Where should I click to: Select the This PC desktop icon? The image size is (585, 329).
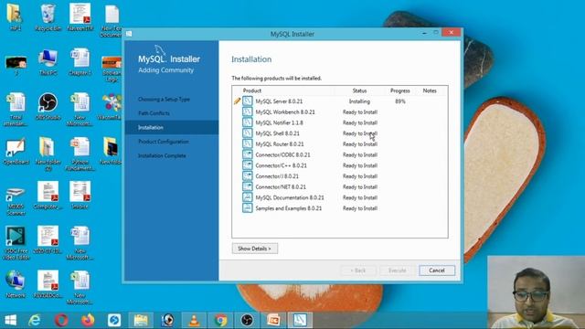[48, 62]
